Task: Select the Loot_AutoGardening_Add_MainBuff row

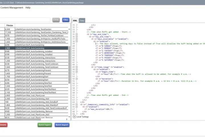Action: click(34, 105)
